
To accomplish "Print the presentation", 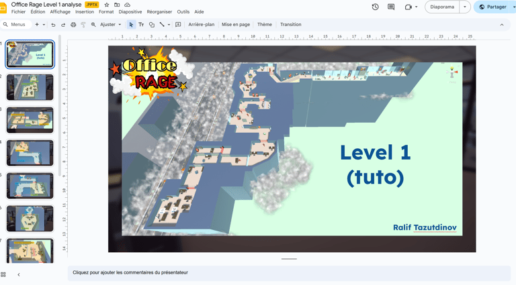I will (73, 25).
